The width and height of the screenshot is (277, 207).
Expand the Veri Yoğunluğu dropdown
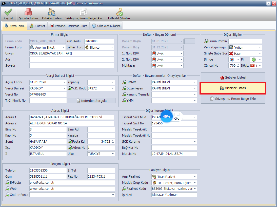(x=260, y=47)
